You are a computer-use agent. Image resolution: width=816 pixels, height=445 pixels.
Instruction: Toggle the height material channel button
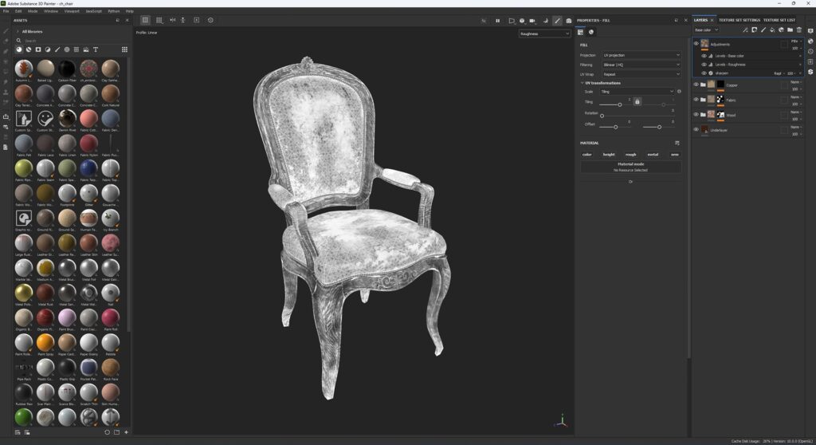pyautogui.click(x=609, y=155)
